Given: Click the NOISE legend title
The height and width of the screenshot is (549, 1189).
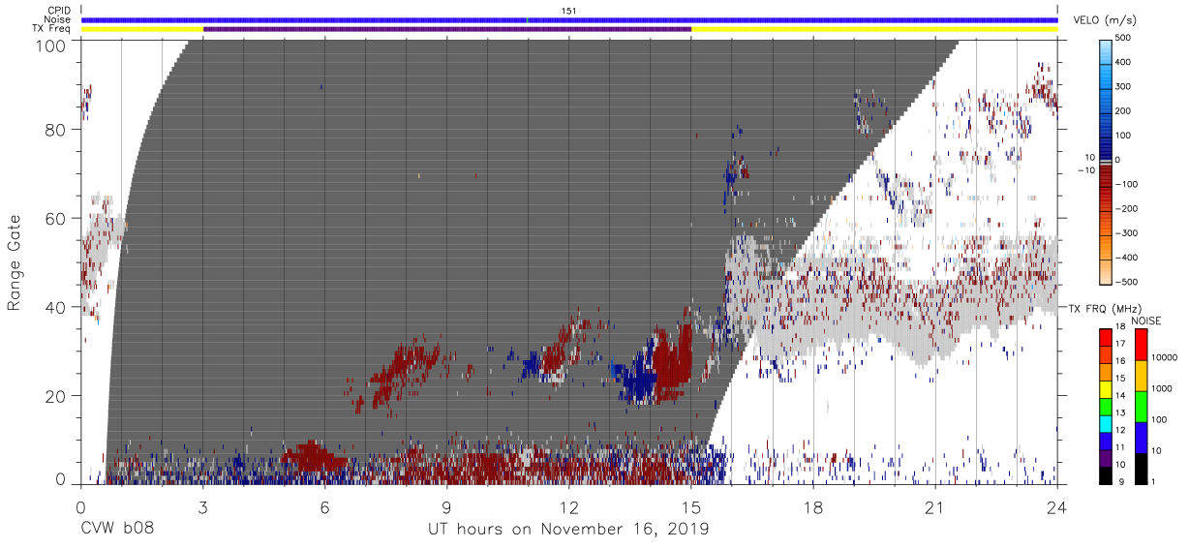Looking at the screenshot, I should point(1147,320).
